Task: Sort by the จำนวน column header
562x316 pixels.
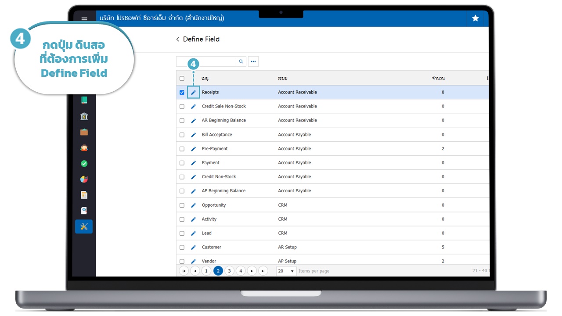Action: click(x=438, y=79)
